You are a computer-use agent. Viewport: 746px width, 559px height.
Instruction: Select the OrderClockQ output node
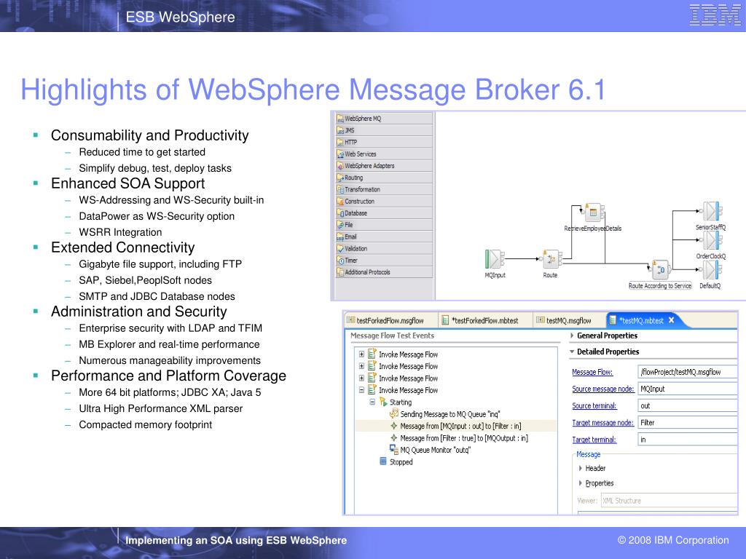pyautogui.click(x=712, y=240)
